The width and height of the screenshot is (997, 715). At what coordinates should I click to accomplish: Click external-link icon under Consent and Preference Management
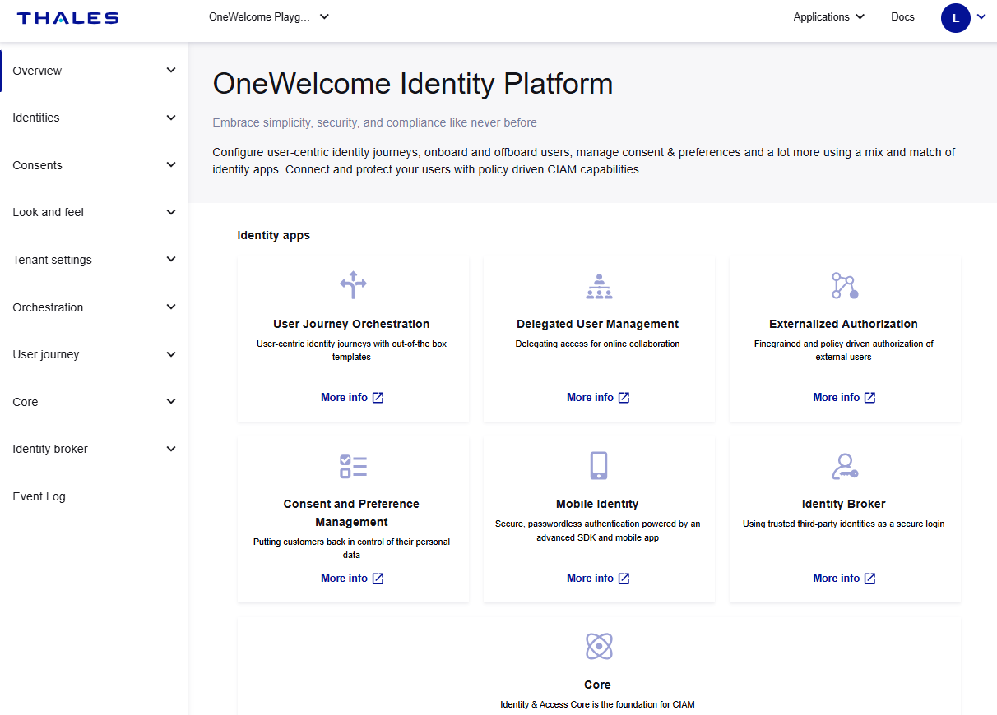click(x=378, y=579)
